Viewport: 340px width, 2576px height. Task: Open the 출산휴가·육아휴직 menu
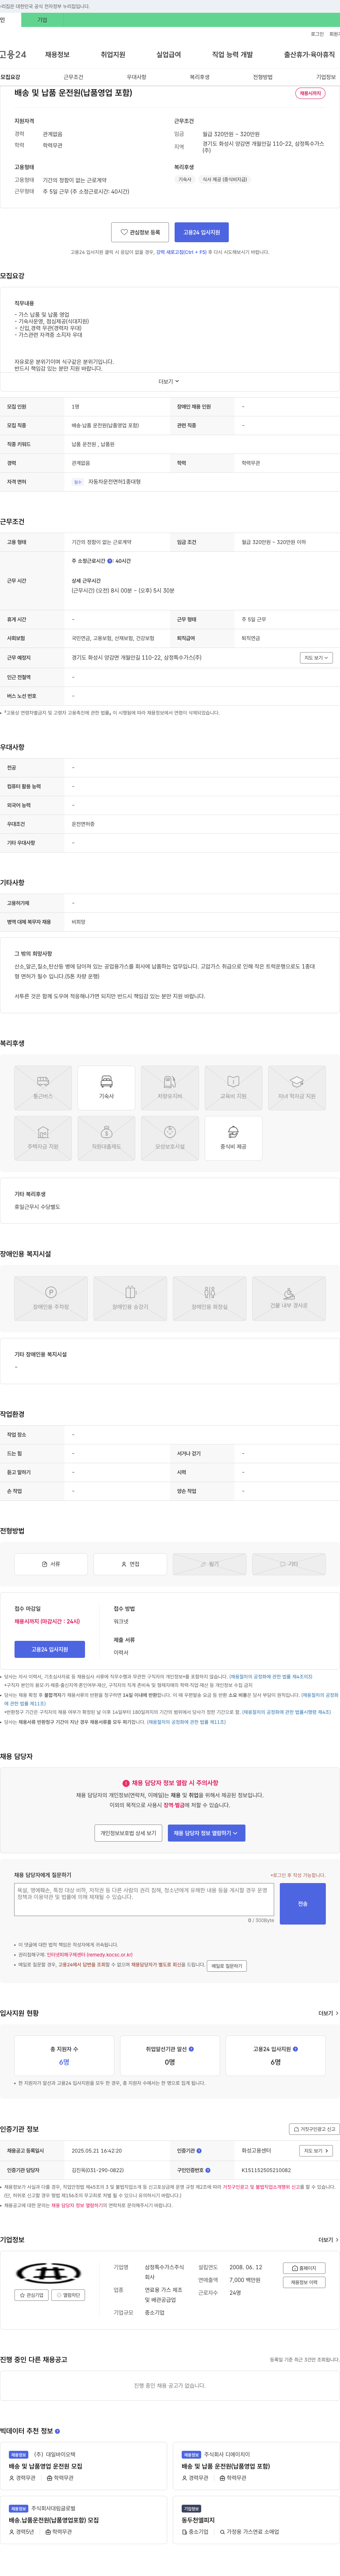point(309,55)
